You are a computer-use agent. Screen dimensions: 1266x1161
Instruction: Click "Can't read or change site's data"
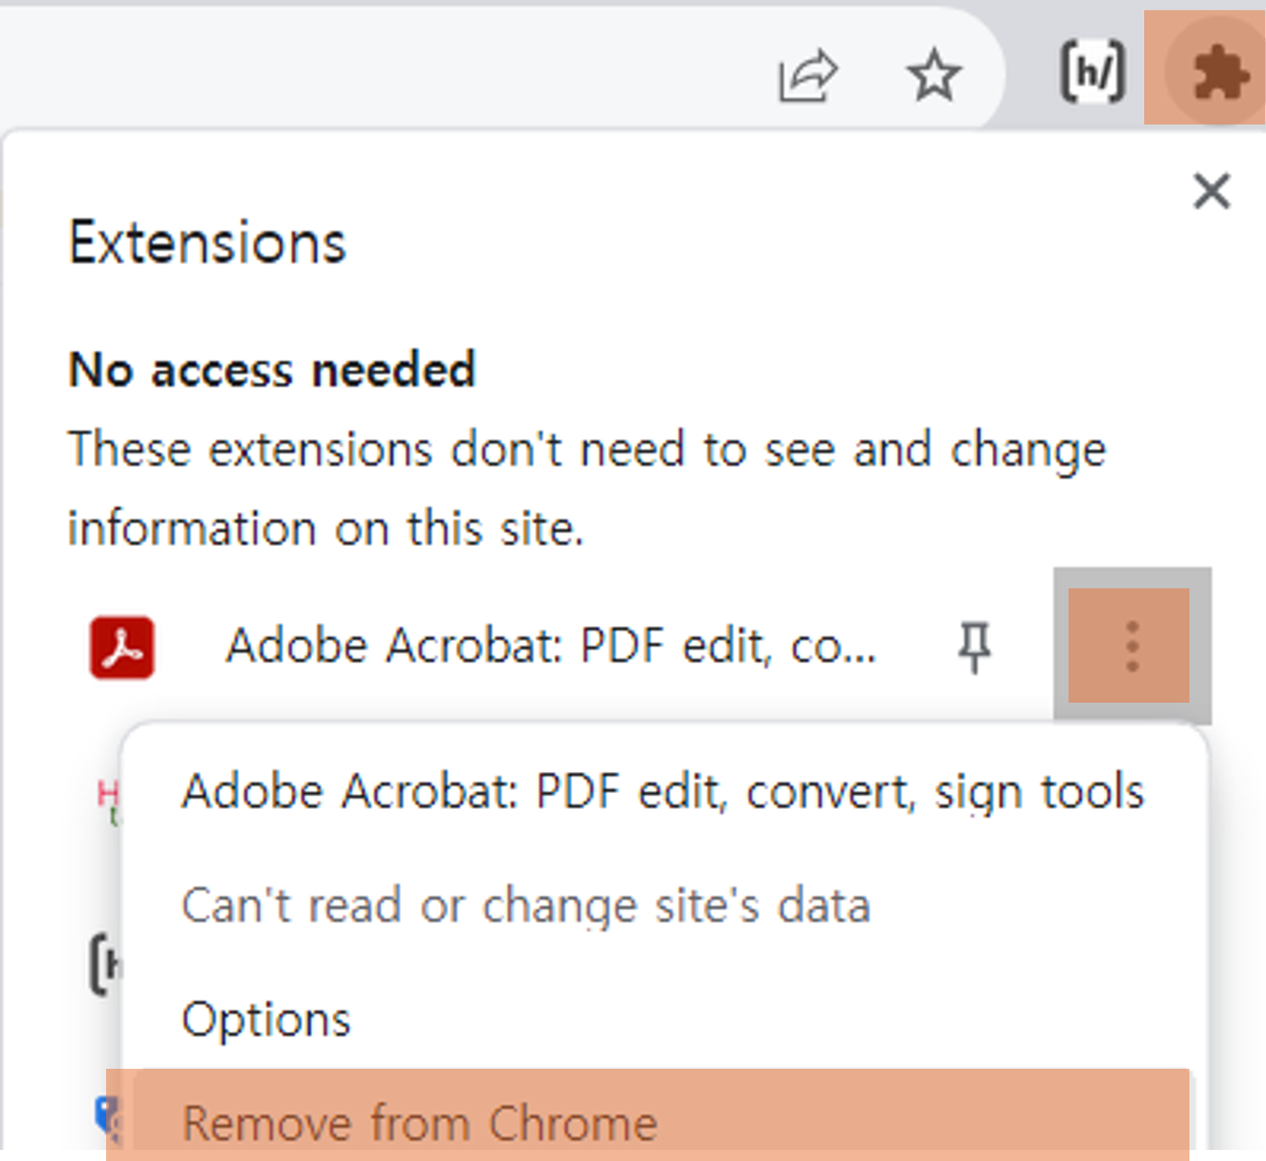point(526,905)
